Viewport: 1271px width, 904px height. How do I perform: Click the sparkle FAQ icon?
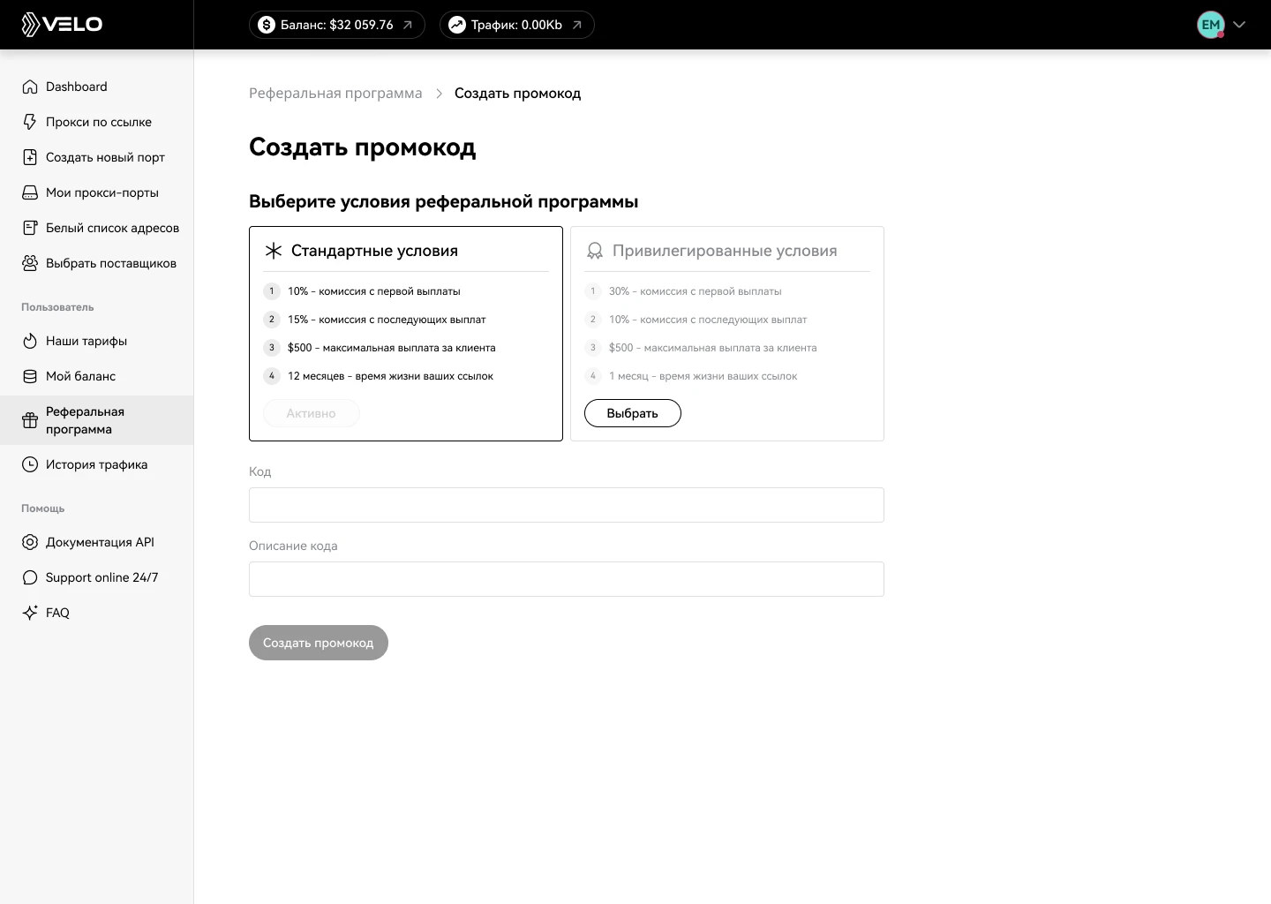30,613
